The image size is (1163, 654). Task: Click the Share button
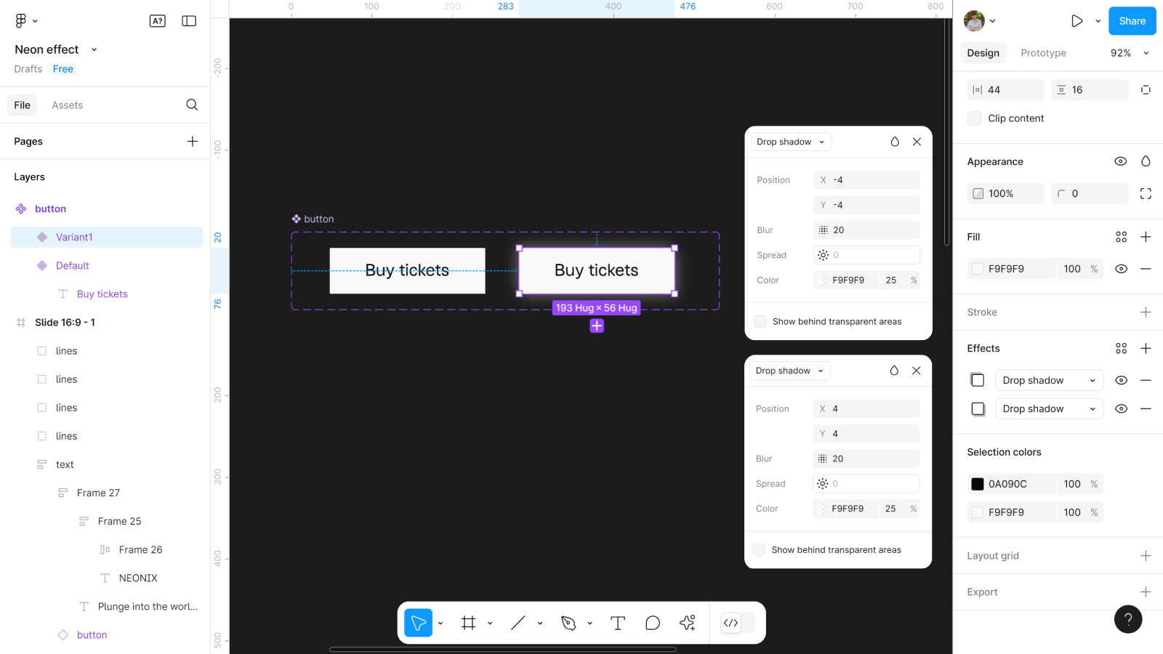[x=1132, y=21]
